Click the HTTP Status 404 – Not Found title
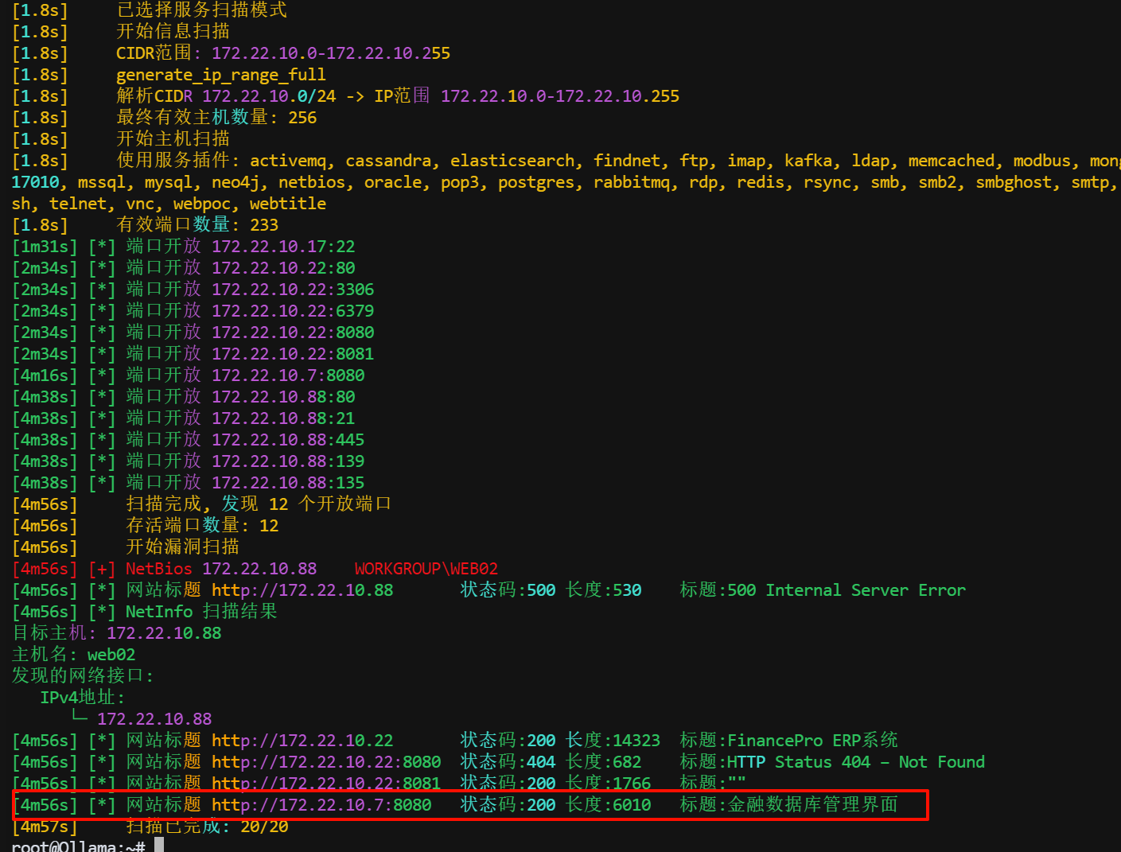The height and width of the screenshot is (852, 1121). click(855, 762)
